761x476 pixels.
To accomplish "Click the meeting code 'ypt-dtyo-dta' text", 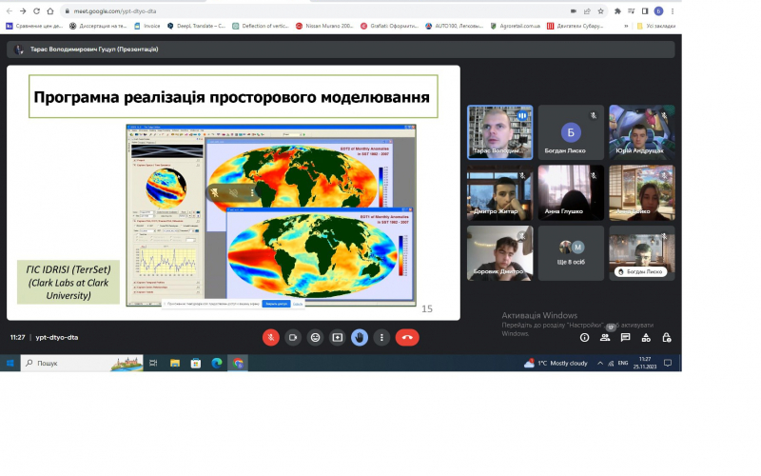I will coord(57,337).
